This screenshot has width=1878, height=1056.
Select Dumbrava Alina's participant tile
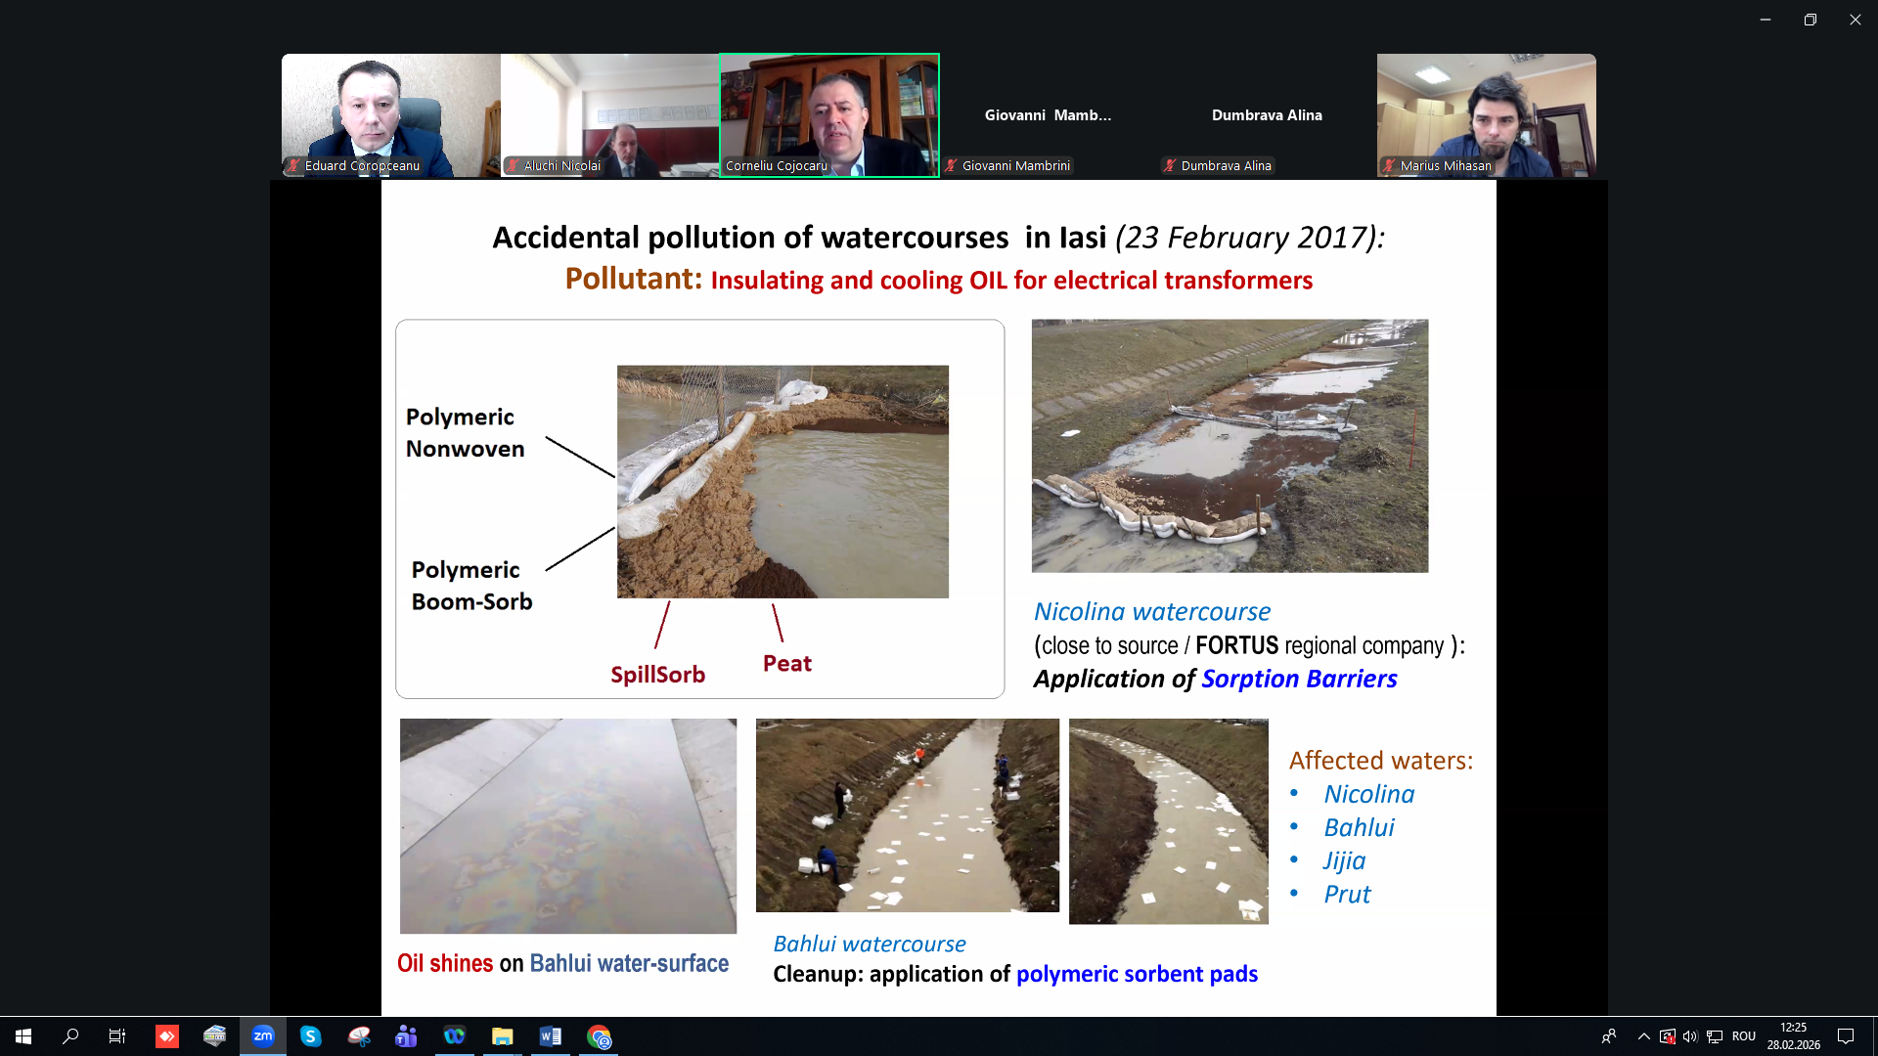(1267, 115)
